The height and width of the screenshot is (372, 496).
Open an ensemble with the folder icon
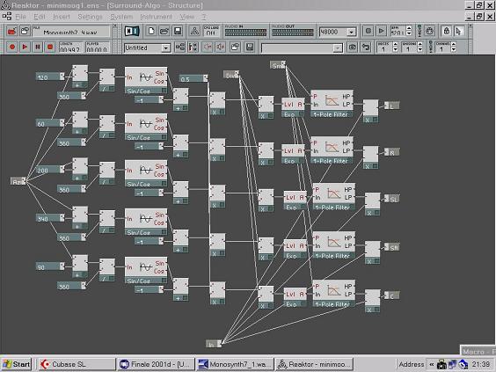[164, 31]
